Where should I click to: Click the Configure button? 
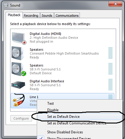pos(21,118)
